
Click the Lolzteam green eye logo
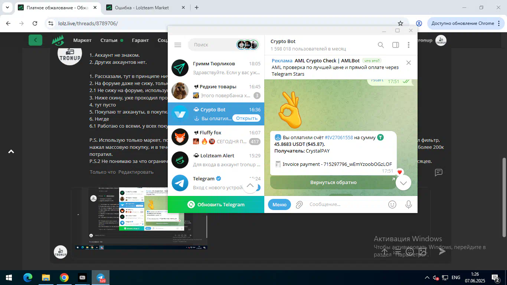tap(58, 40)
